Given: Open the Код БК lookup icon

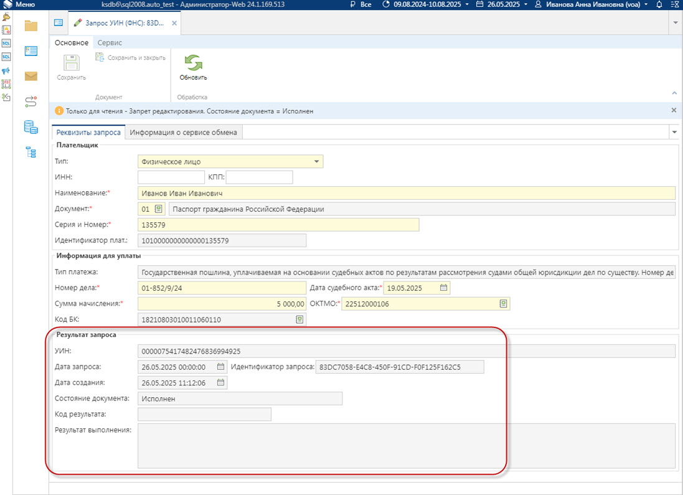Looking at the screenshot, I should [x=299, y=319].
